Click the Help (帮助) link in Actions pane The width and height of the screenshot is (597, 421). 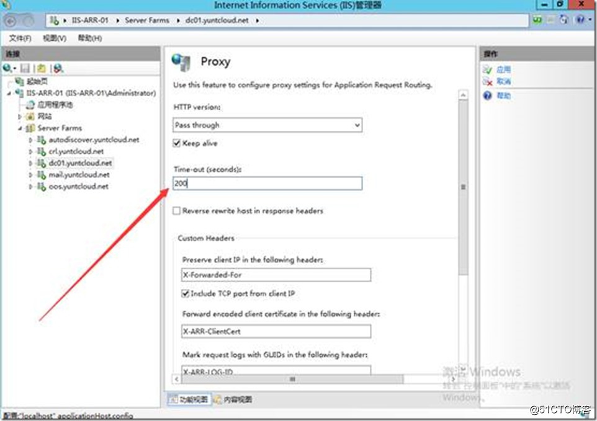[x=503, y=95]
